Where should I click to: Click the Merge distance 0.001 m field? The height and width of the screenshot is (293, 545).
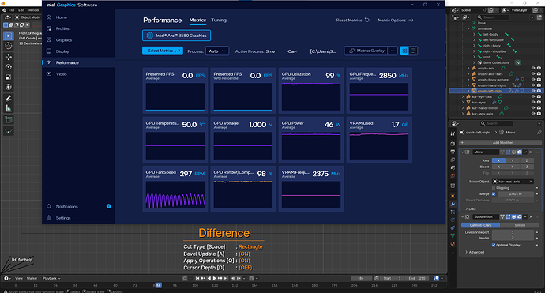(x=515, y=194)
